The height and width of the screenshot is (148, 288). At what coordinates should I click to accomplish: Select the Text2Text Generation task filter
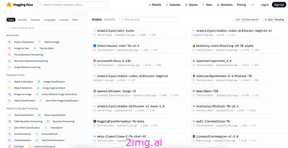[50, 140]
